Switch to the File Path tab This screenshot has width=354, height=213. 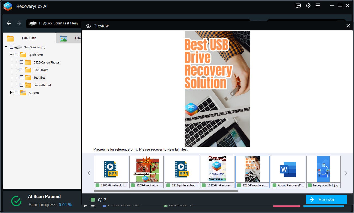29,38
